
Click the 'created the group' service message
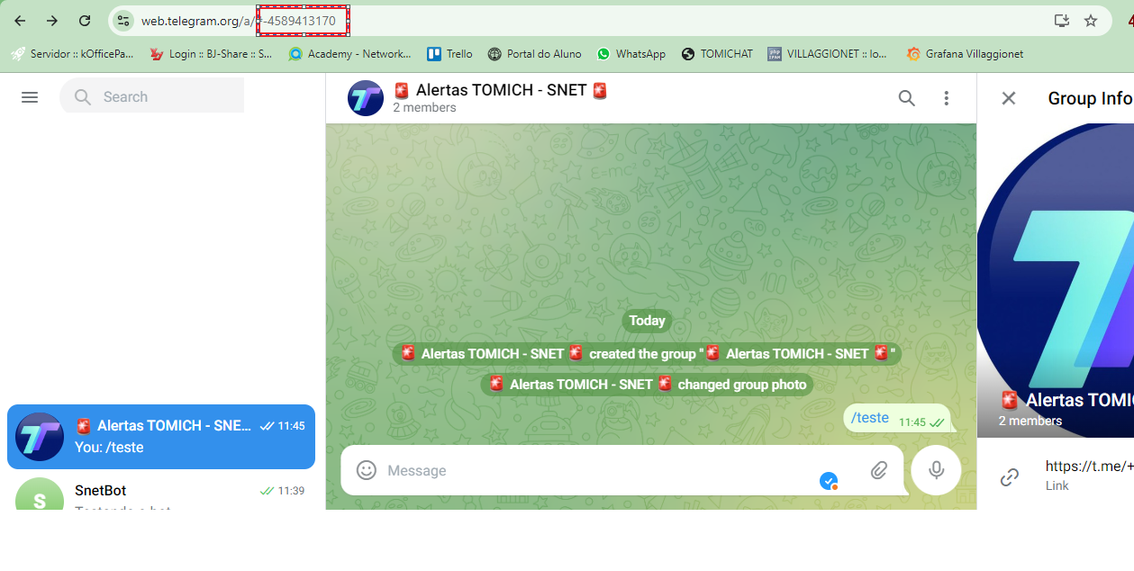point(647,354)
